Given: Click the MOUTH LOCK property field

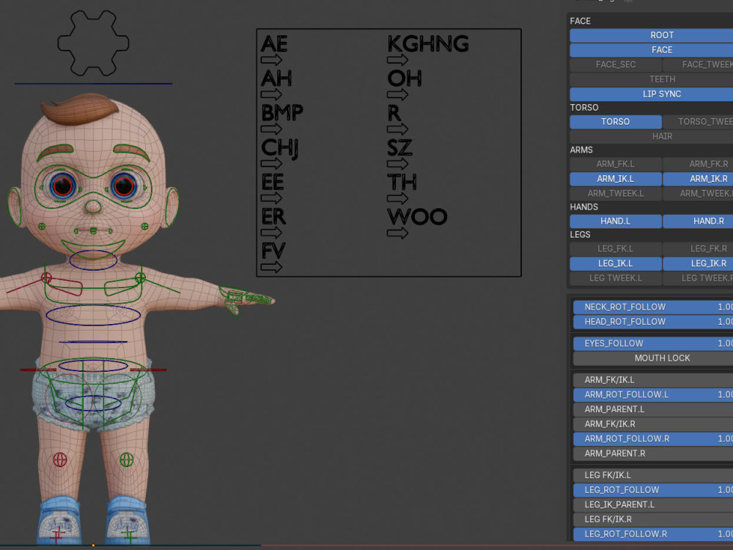Looking at the screenshot, I should tap(653, 359).
